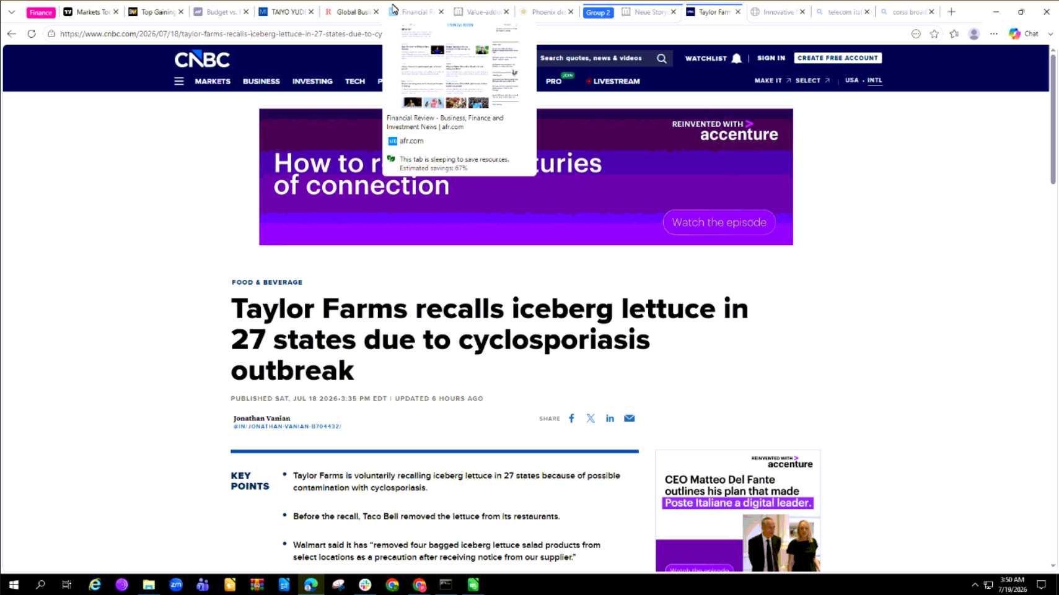Share article via email icon
The image size is (1059, 595).
click(x=630, y=419)
